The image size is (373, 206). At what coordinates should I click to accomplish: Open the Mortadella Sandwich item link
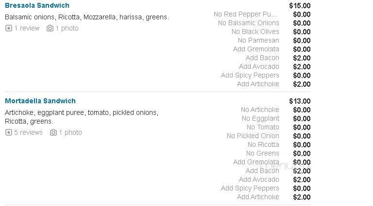pyautogui.click(x=40, y=101)
